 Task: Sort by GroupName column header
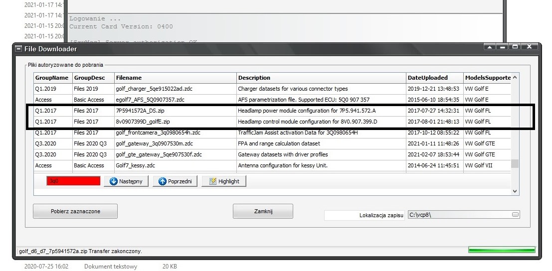click(x=53, y=78)
